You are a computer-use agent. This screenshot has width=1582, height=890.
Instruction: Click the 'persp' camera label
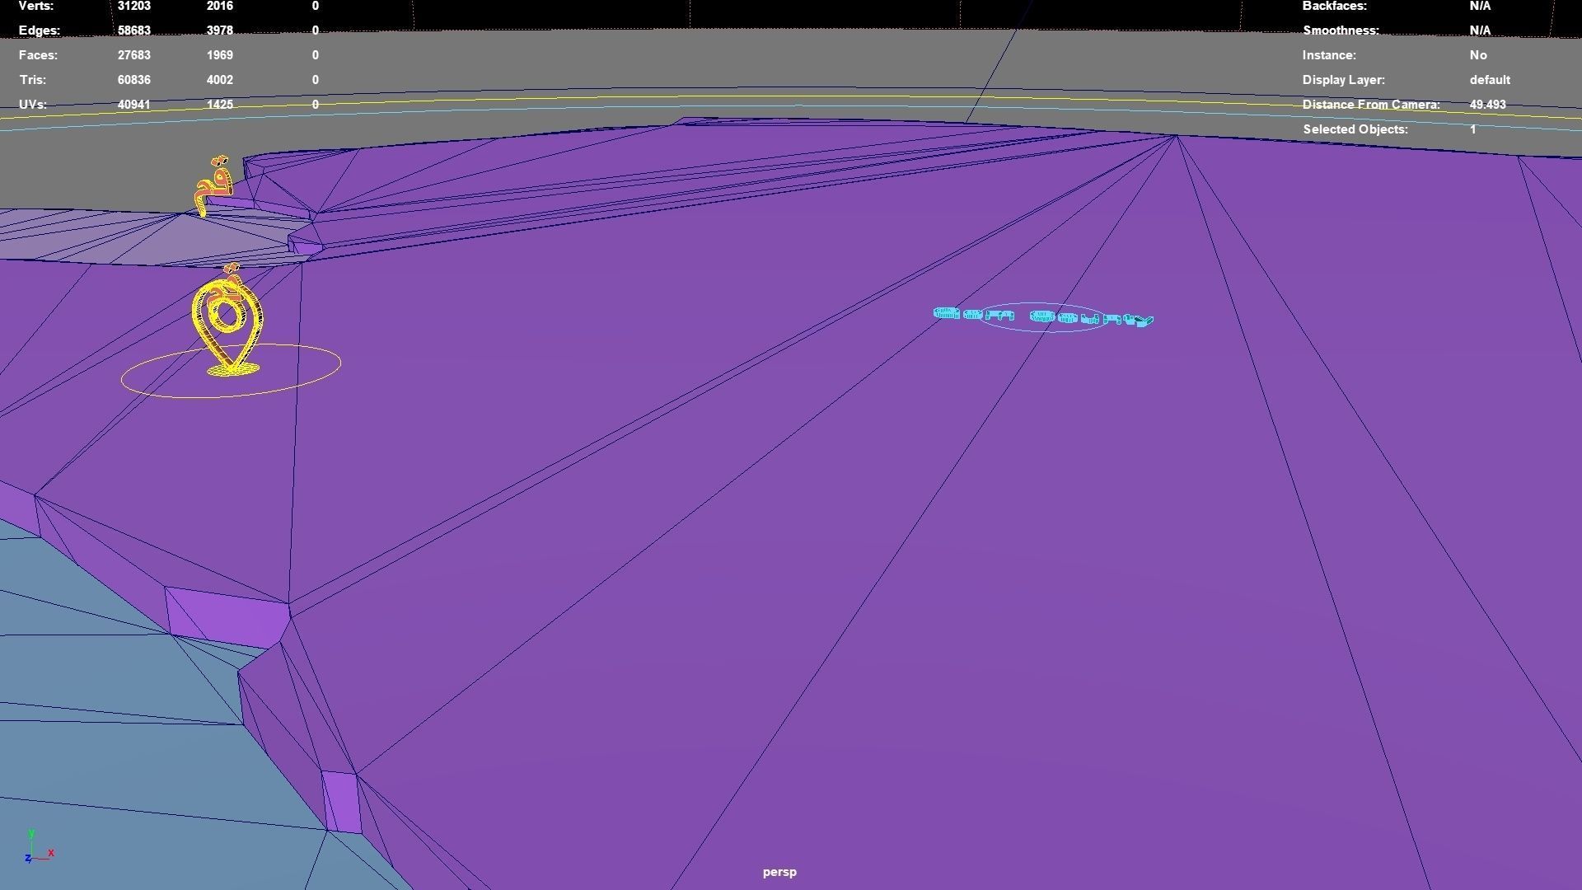tap(779, 872)
